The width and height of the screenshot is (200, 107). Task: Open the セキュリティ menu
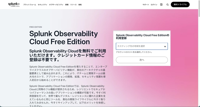42,5
